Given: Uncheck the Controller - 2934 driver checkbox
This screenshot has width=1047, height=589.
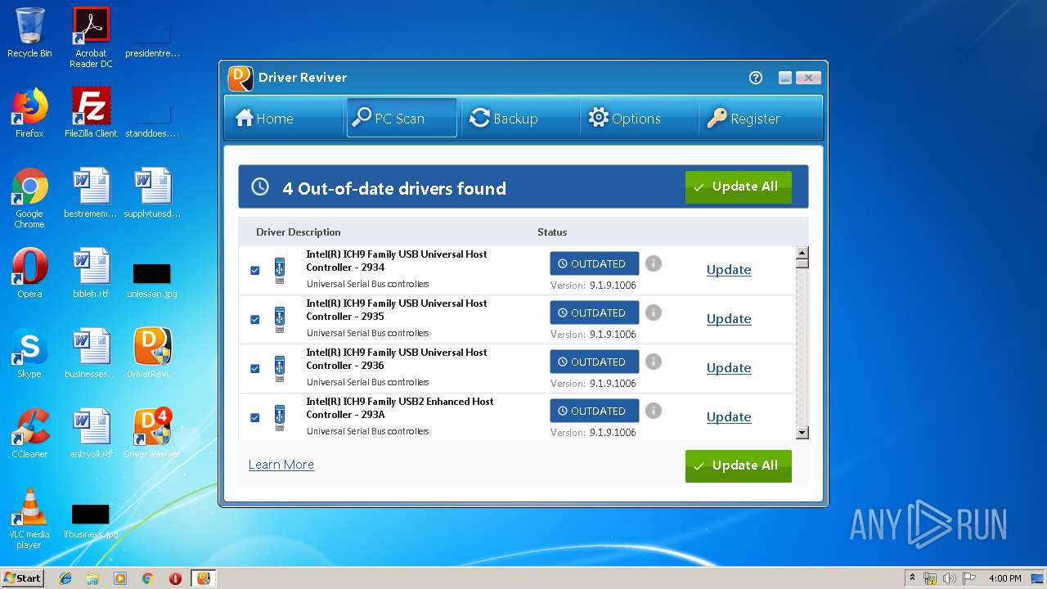Looking at the screenshot, I should [254, 270].
